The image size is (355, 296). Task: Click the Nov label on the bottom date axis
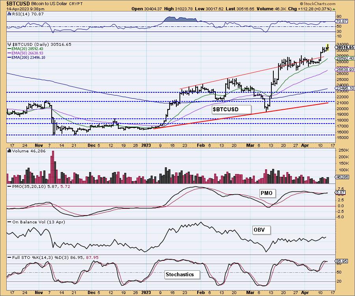point(39,292)
